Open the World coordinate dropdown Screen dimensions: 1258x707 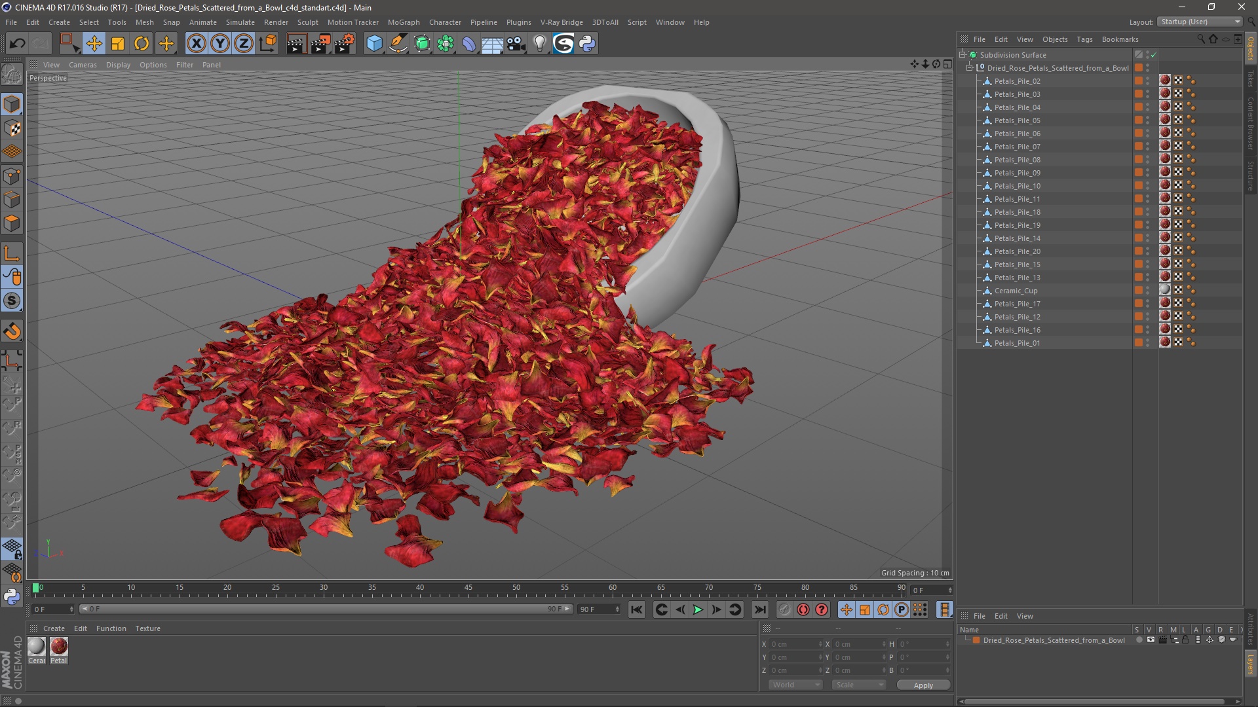click(795, 685)
